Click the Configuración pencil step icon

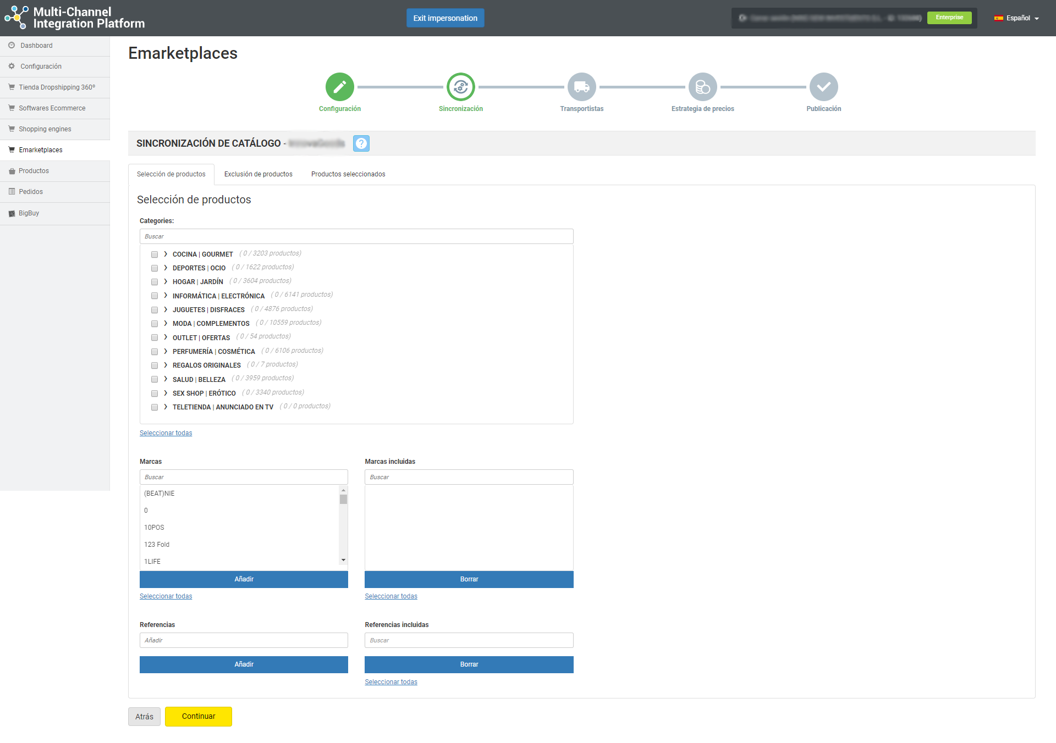click(339, 87)
